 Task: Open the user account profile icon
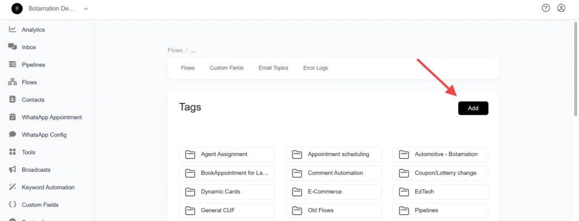point(561,8)
